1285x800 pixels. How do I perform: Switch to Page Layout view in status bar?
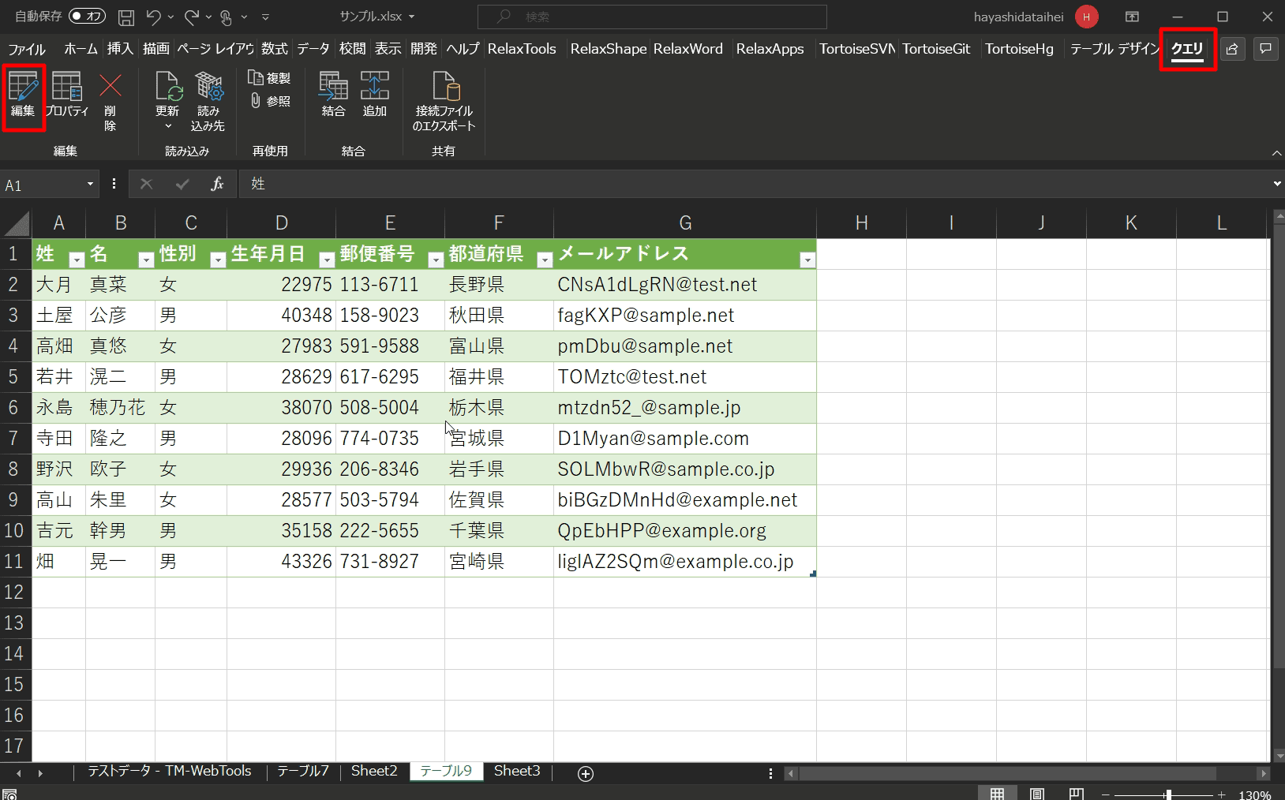click(x=1037, y=794)
